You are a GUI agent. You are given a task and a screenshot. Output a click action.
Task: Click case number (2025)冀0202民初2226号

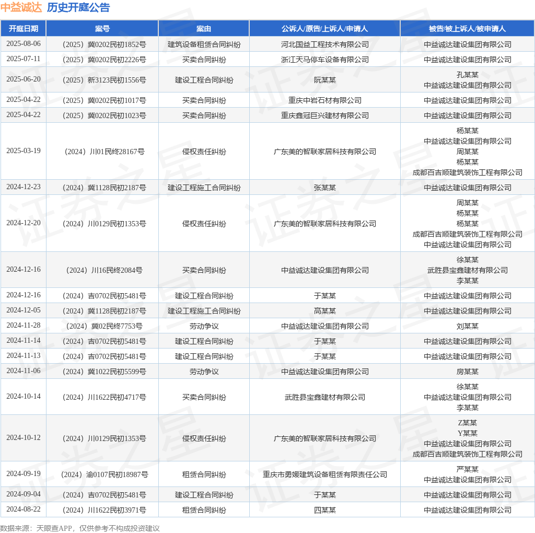(104, 60)
